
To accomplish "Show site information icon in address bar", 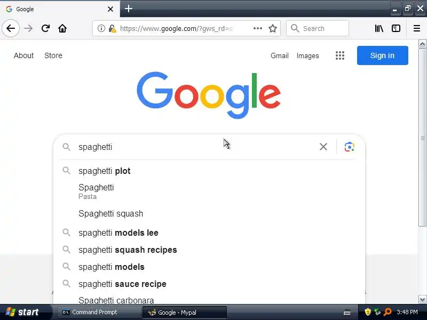I will pos(101,28).
